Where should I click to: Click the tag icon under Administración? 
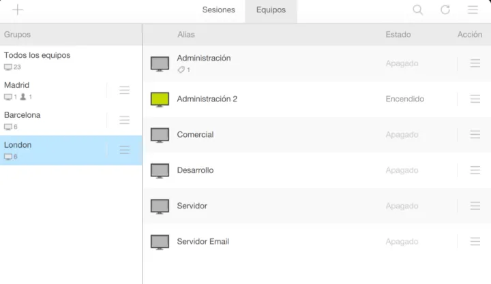[181, 70]
